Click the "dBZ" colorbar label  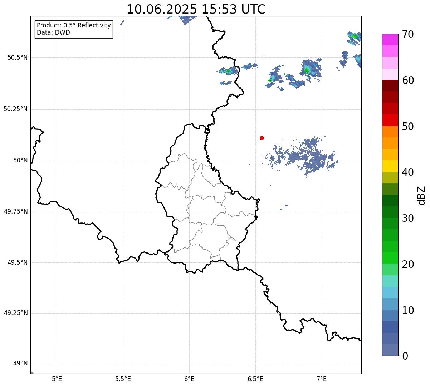coord(421,195)
